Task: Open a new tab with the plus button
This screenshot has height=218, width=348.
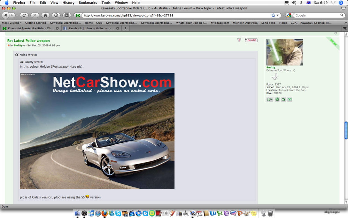Action: tap(125, 28)
